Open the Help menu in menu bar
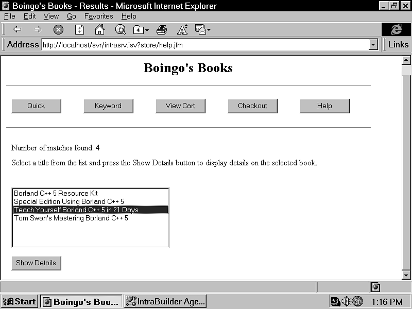This screenshot has width=412, height=309. 129,16
